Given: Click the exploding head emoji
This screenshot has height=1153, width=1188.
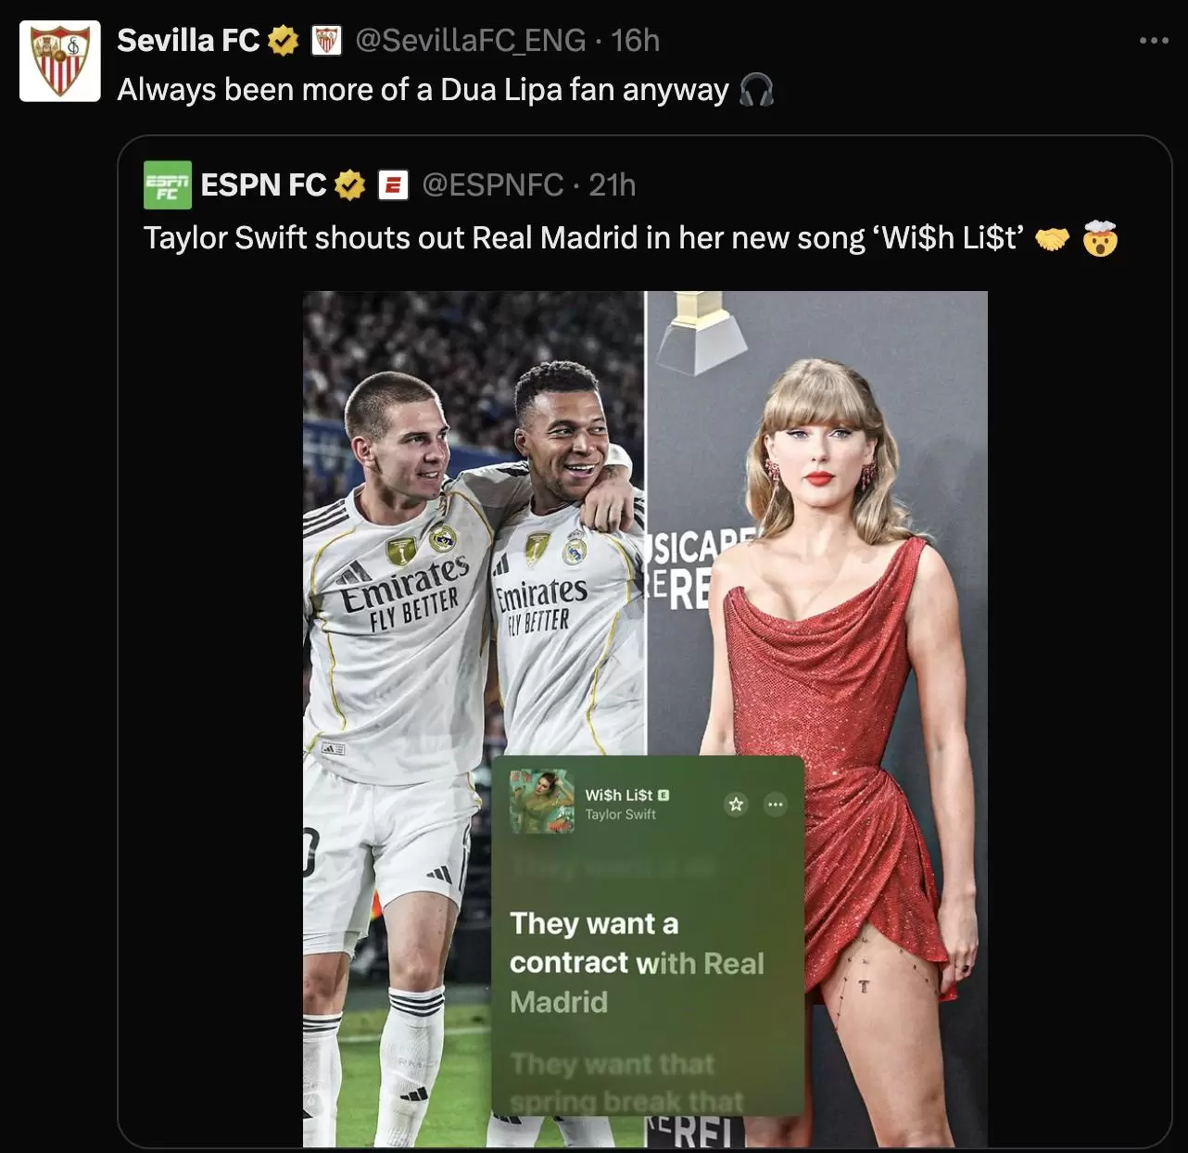Looking at the screenshot, I should [x=1100, y=238].
